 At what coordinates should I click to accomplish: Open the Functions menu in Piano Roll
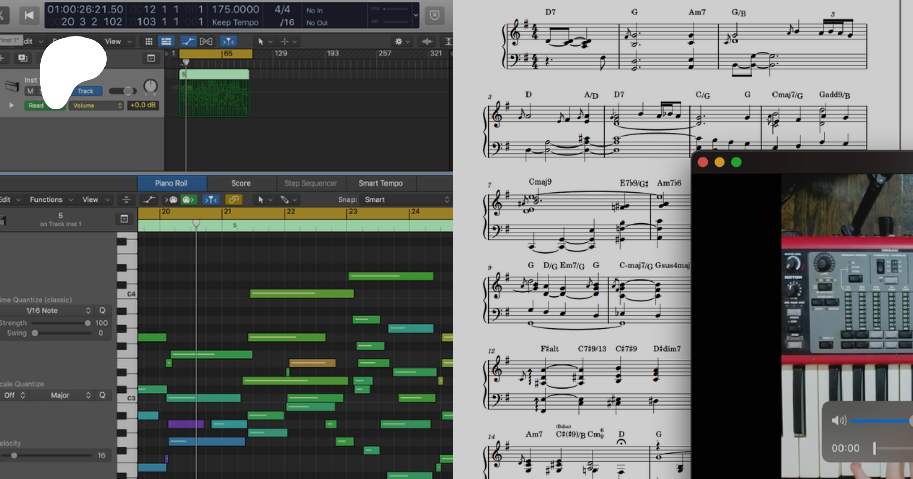click(51, 199)
